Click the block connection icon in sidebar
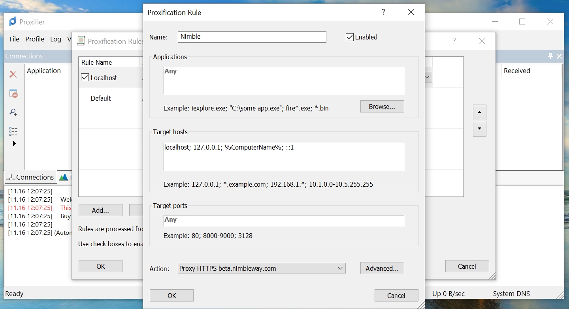569x309 pixels. click(13, 94)
